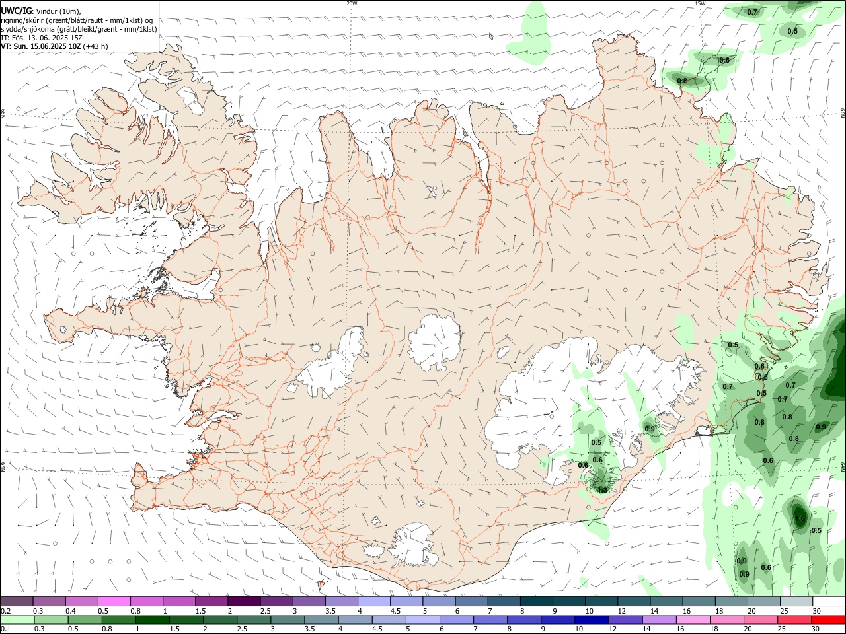Pick the 25 red-pink swatch in lower legend
The width and height of the screenshot is (846, 634).
pyautogui.click(x=795, y=620)
